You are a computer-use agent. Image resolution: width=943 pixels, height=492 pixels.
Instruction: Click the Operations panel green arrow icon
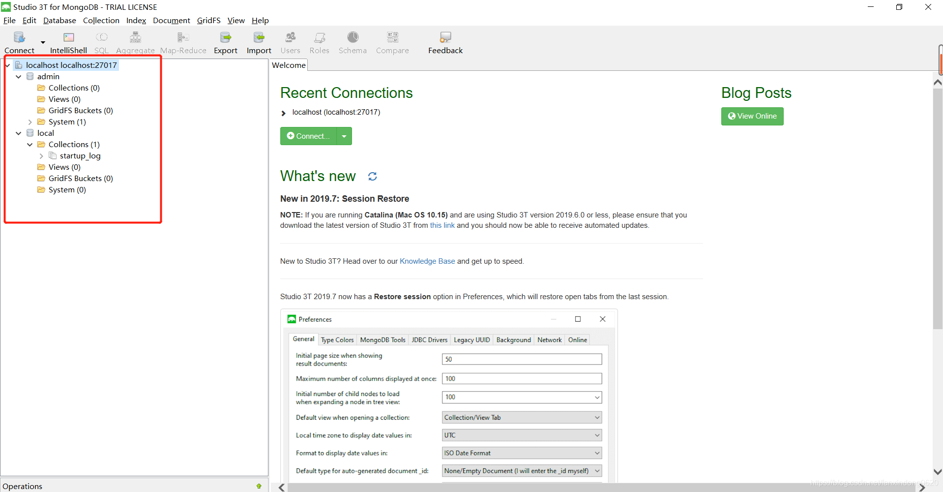259,486
